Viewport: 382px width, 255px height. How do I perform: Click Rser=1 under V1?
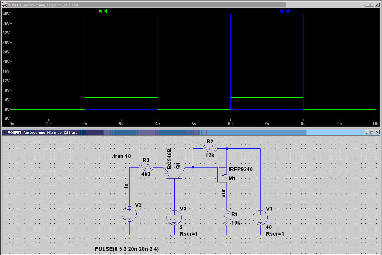(275, 234)
